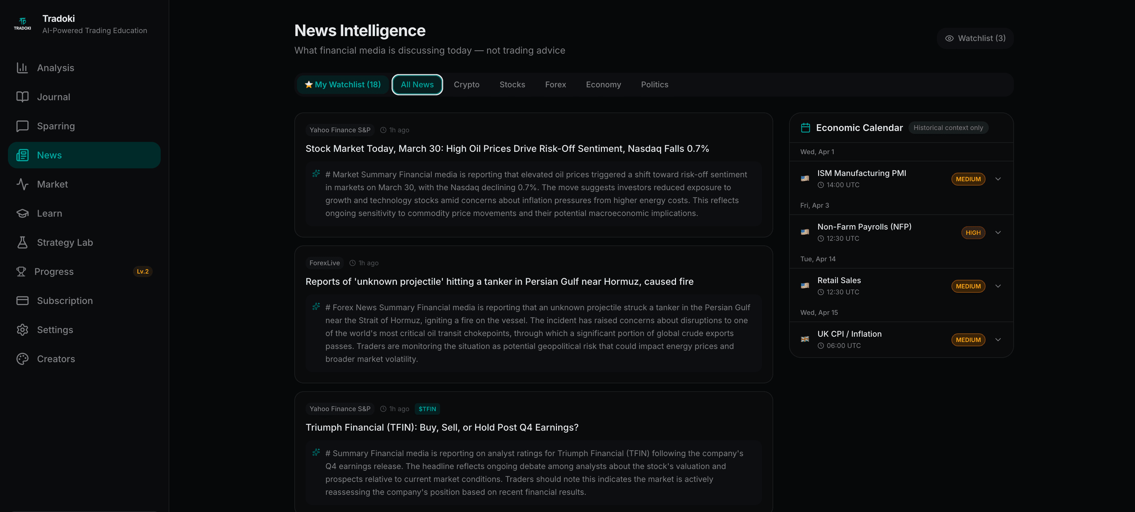This screenshot has width=1135, height=512.
Task: Switch to the Crypto tab
Action: [x=467, y=85]
